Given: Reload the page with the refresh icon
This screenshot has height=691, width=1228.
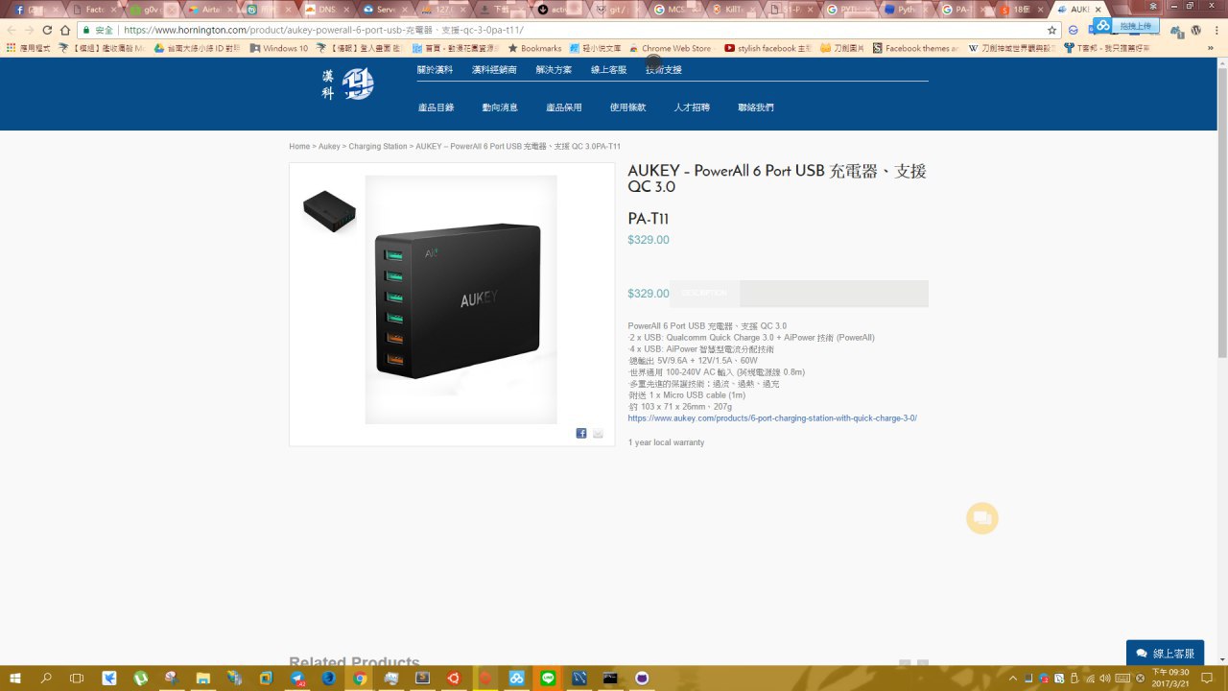Looking at the screenshot, I should click(x=46, y=30).
